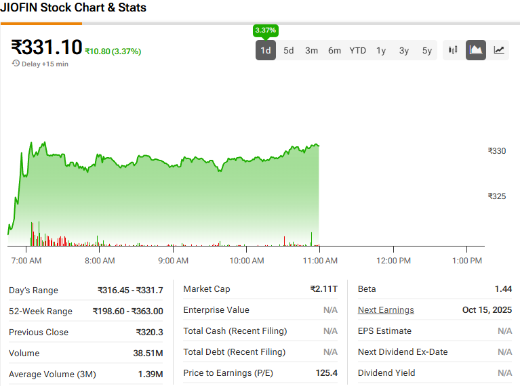Click the 11:00 AM axis label
Viewport: 520px width, 386px height.
(320, 261)
